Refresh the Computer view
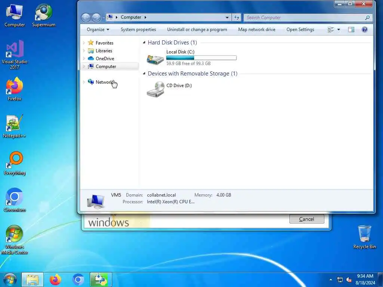383x287 pixels. click(236, 17)
